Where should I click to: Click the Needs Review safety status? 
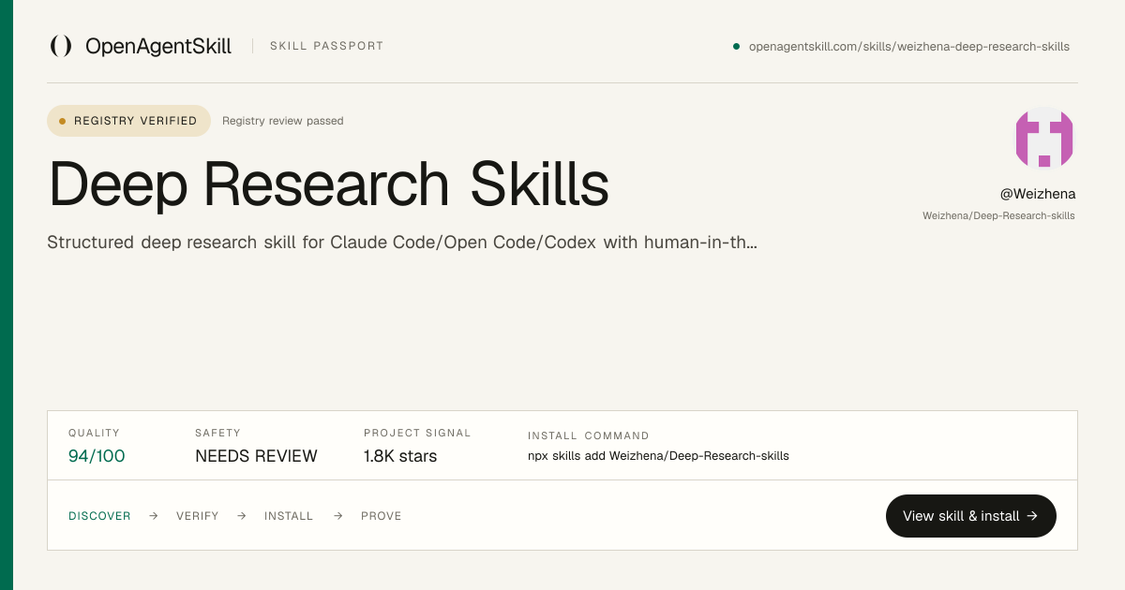click(x=256, y=456)
